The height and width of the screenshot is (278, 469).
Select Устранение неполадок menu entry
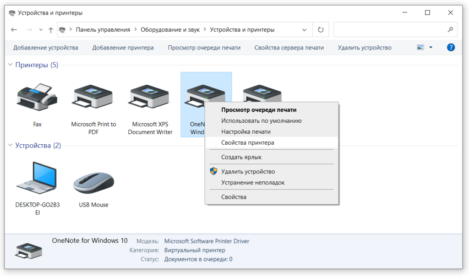click(252, 183)
